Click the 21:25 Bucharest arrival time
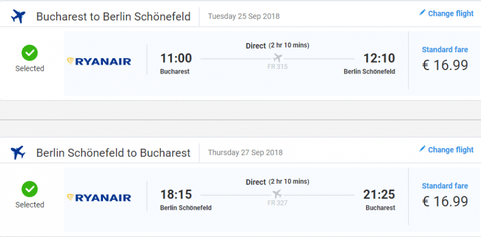The image size is (481, 237). click(x=379, y=195)
